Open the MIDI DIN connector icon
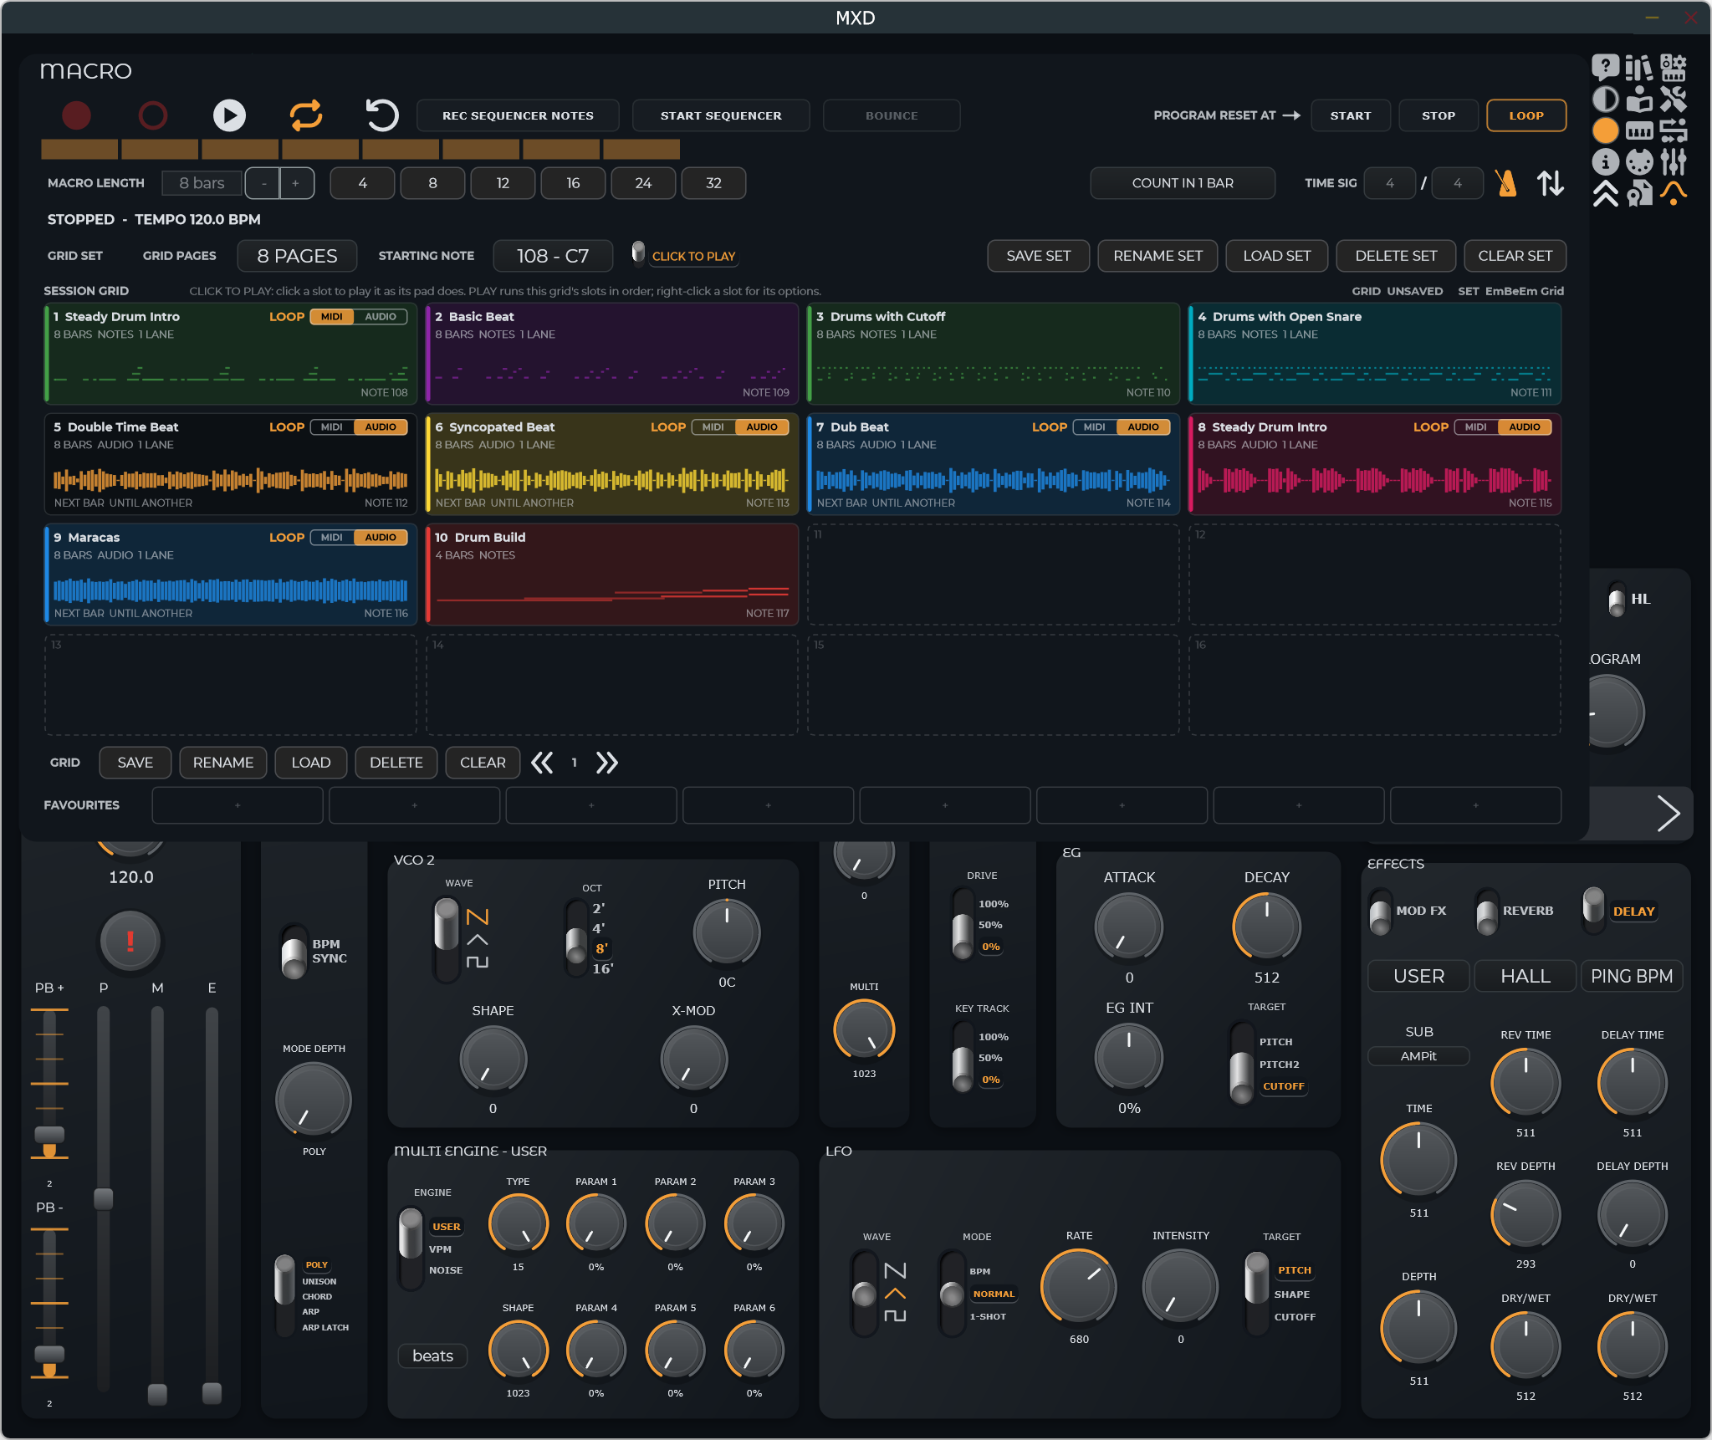 pos(1639,162)
